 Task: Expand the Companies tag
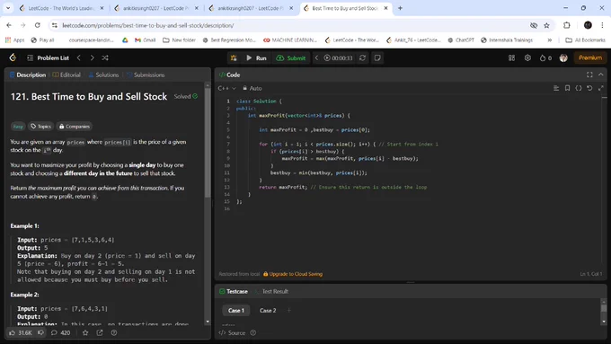click(x=74, y=127)
